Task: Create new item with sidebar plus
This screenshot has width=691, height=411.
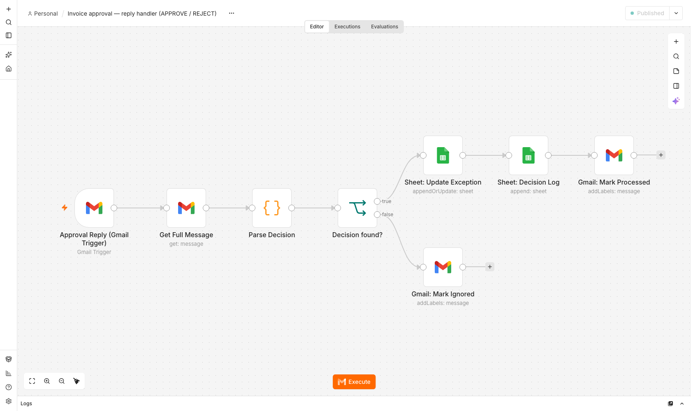Action: (x=9, y=9)
